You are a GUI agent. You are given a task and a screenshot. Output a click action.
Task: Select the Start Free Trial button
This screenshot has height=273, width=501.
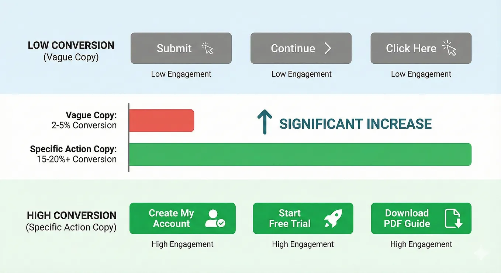pos(303,218)
